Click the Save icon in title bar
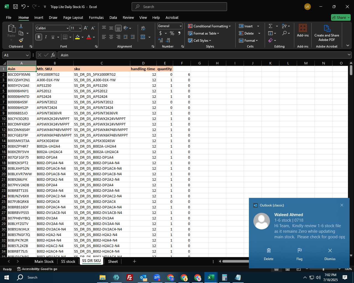This screenshot has height=283, width=354. (x=15, y=7)
